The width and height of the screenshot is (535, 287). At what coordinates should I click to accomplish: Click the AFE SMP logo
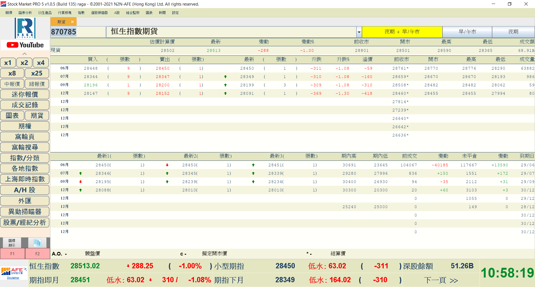point(14,271)
